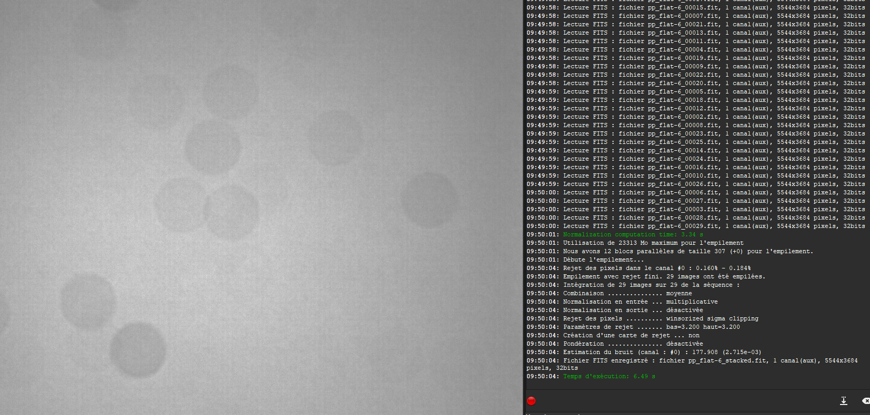The height and width of the screenshot is (415, 870).
Task: Click the red stop processing button
Action: pyautogui.click(x=531, y=401)
